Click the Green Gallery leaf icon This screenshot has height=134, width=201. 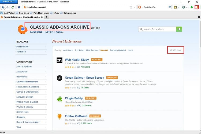(59, 78)
